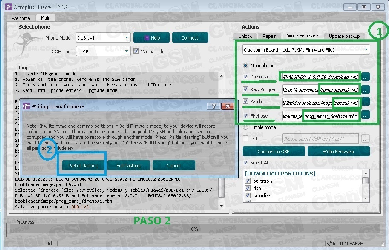Click the Writing board firmware dialog icon
The image size is (389, 250).
[26, 106]
